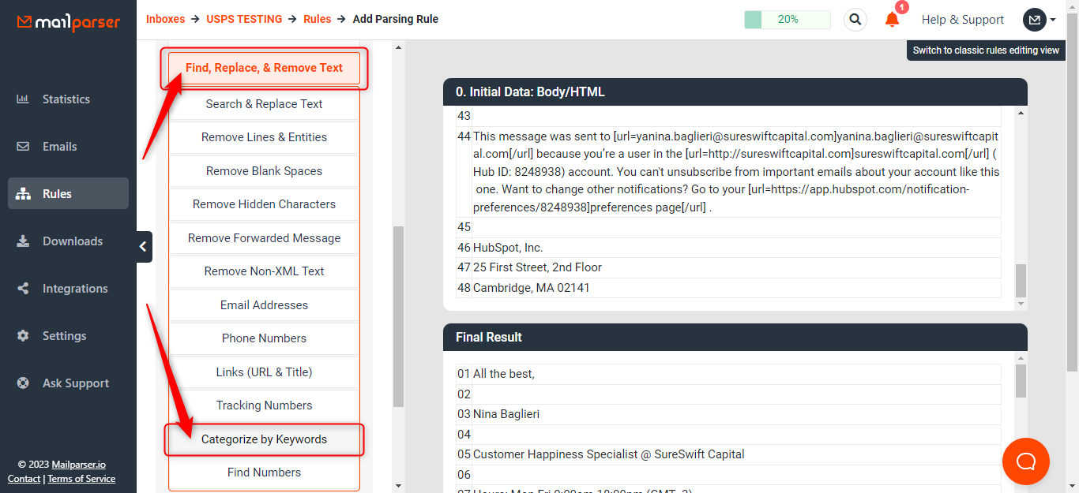This screenshot has height=493, width=1079.
Task: Choose the Find Numbers filter
Action: pos(264,472)
